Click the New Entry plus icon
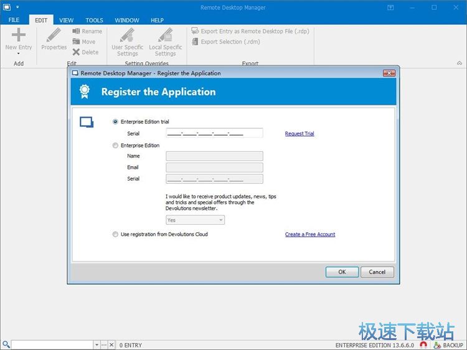 [19, 34]
